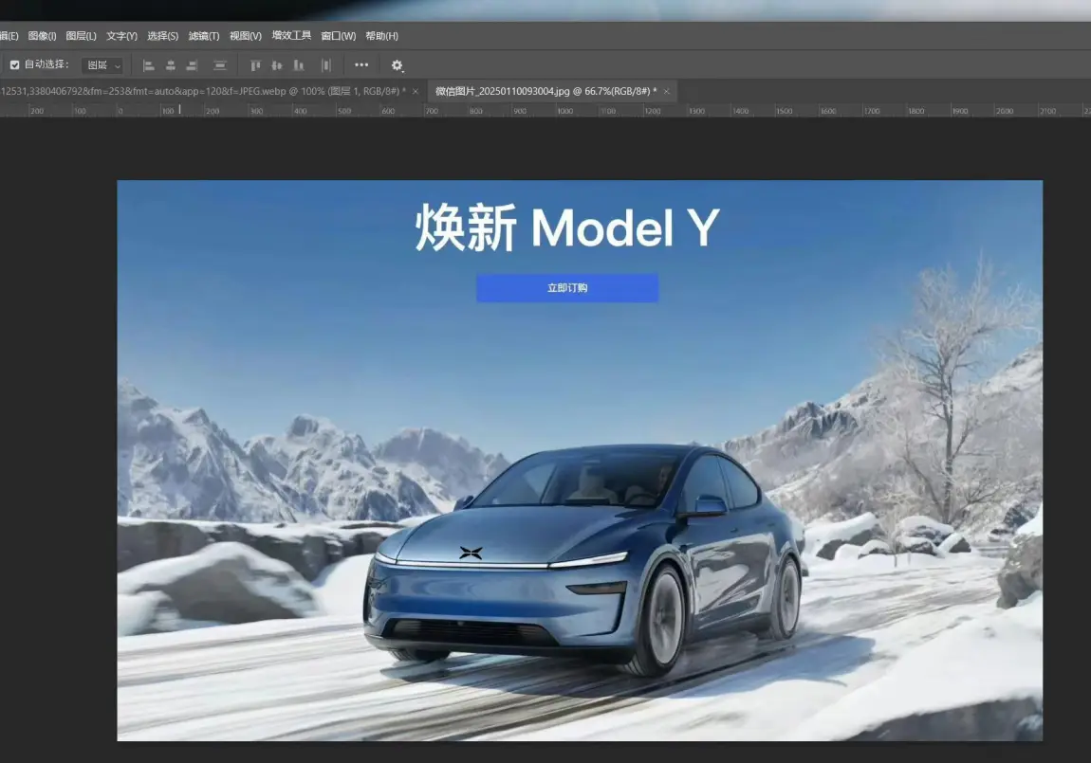Click the distribute vertically icon

point(220,65)
